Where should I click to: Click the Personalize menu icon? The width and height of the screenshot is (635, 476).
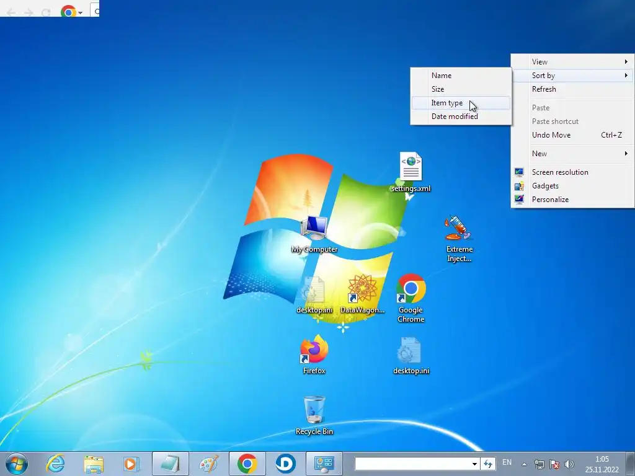click(519, 200)
